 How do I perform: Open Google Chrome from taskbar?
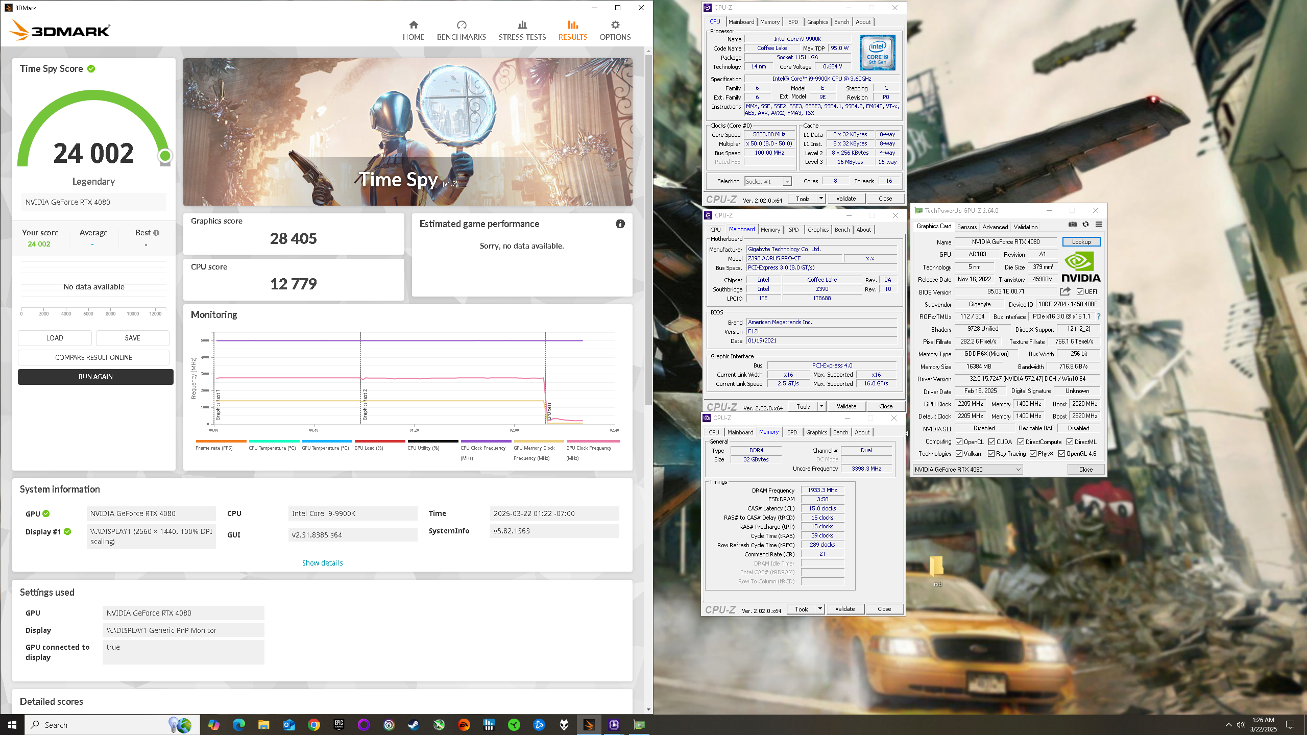pyautogui.click(x=314, y=725)
